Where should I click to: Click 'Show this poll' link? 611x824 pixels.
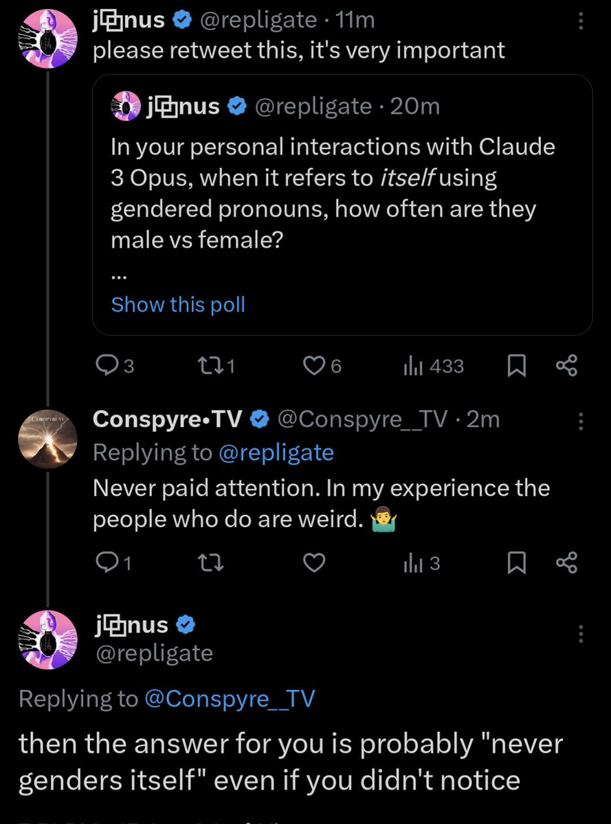pos(178,304)
